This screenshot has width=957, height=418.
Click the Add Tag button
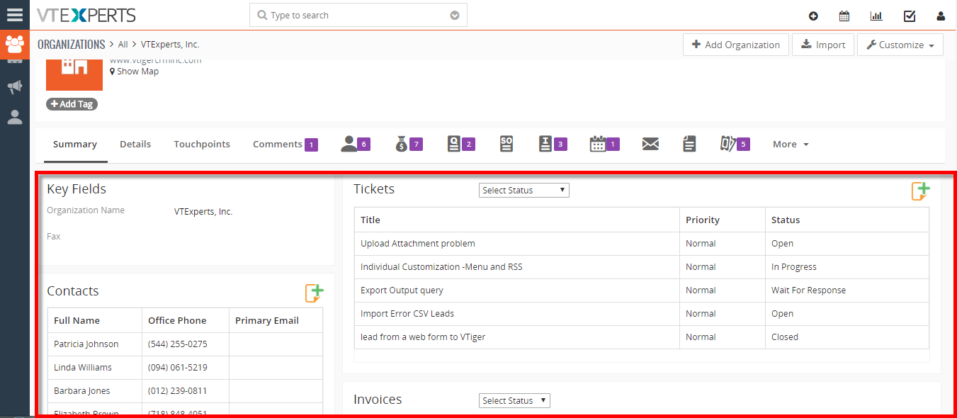(72, 104)
